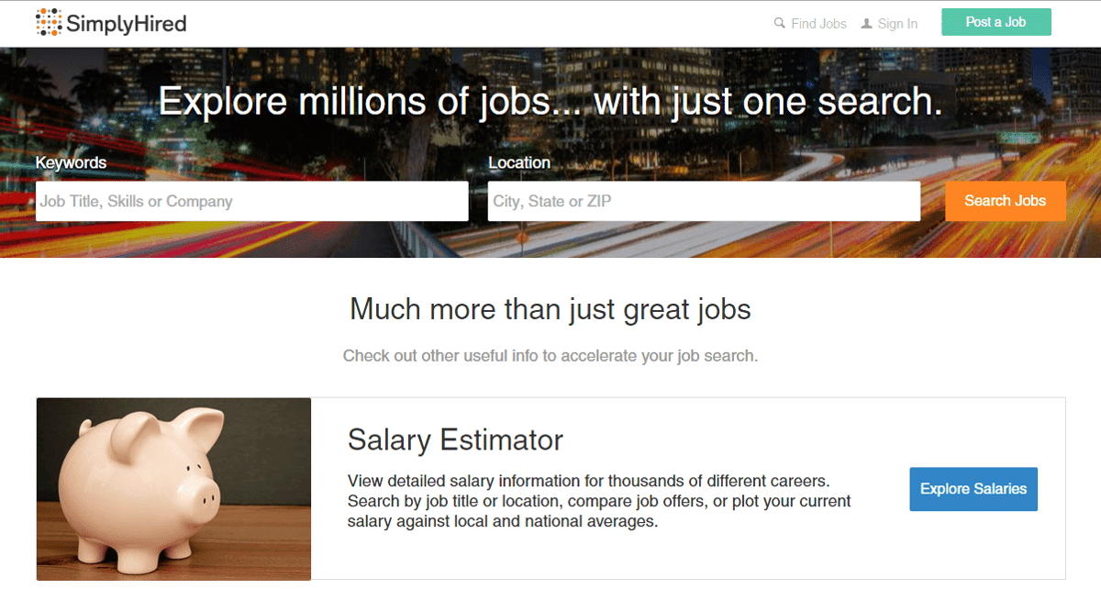The height and width of the screenshot is (589, 1101).
Task: Click the orange Search Jobs button
Action: pos(1006,201)
